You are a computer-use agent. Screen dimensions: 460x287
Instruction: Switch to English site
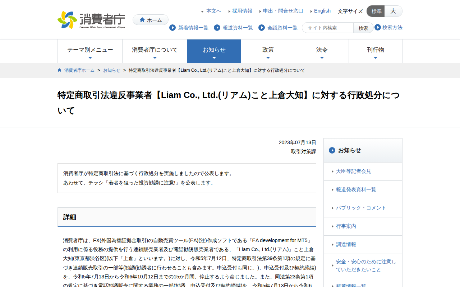pos(322,11)
